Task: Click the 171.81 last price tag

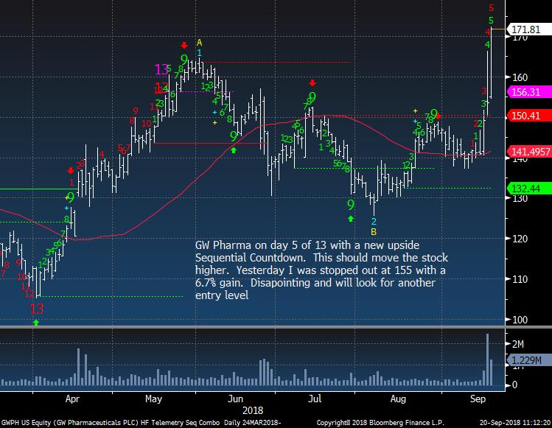Action: tap(528, 29)
